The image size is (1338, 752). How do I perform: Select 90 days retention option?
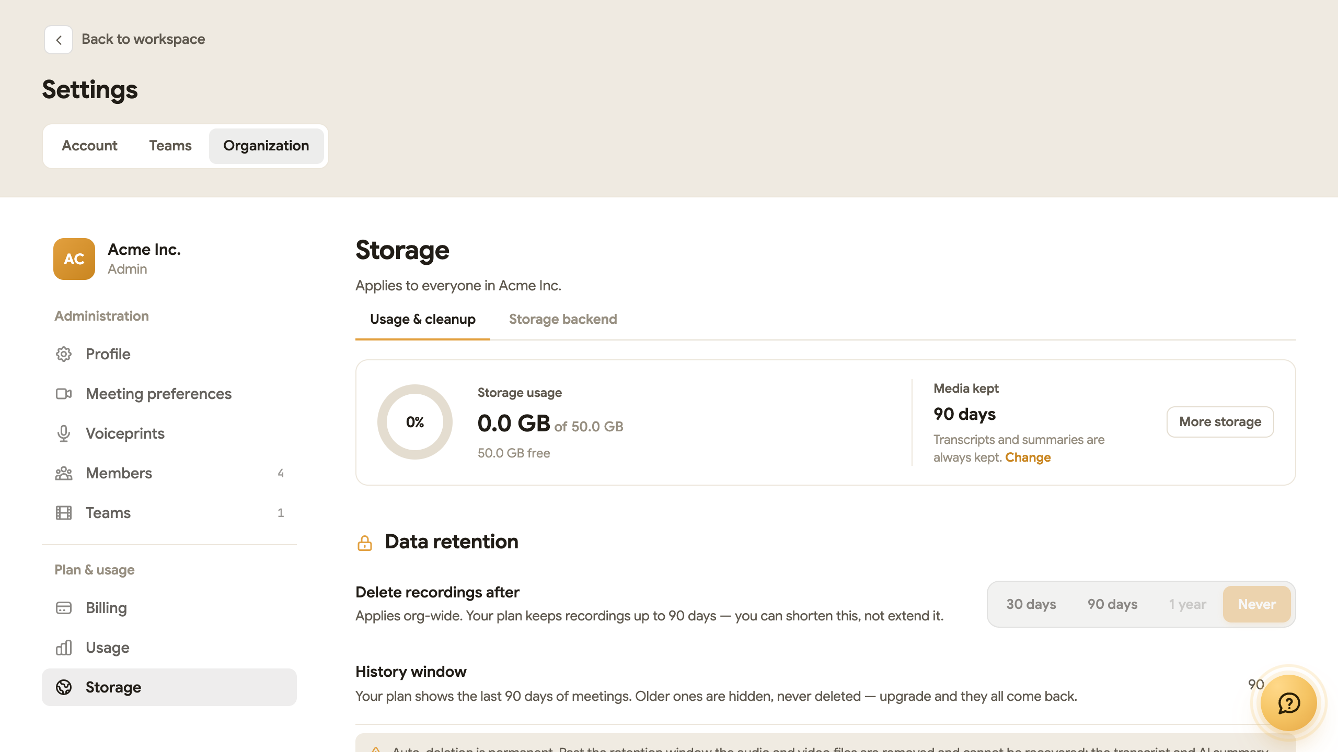click(1112, 604)
